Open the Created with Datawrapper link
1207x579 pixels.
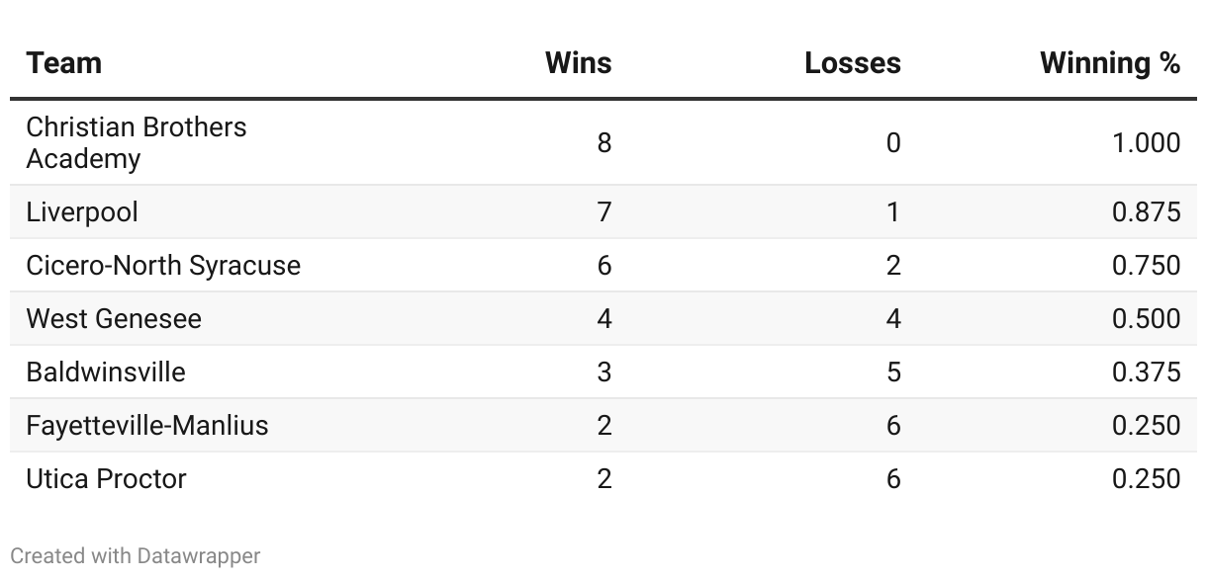coord(136,556)
